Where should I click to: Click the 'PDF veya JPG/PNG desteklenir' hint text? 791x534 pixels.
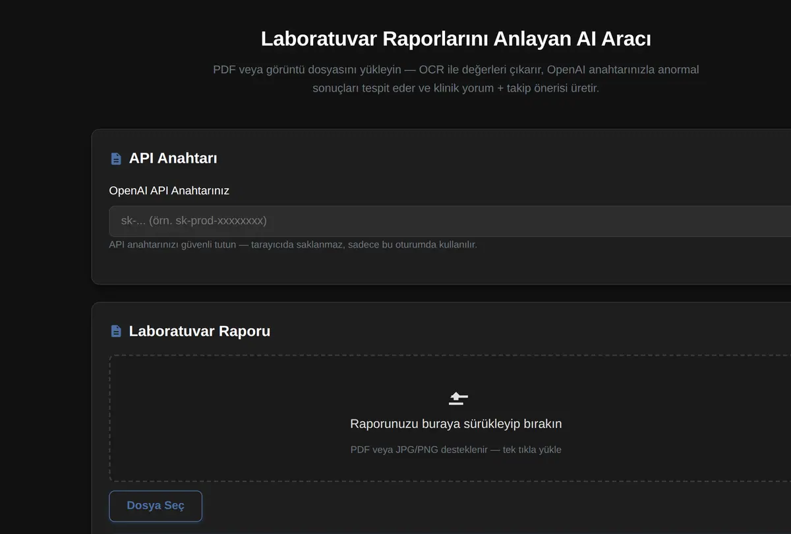pyautogui.click(x=456, y=450)
